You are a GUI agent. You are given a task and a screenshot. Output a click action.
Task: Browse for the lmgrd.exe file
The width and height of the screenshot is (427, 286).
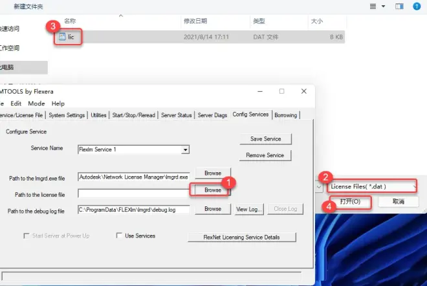click(x=213, y=173)
